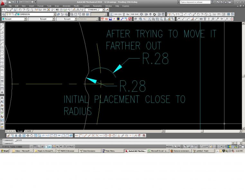Viewport: 245px width, 193px height.
Task: Select the Diameter dimension tool
Action: pyautogui.click(x=28, y=10)
